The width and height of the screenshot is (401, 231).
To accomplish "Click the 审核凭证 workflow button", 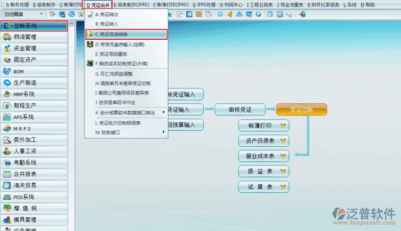I will [x=240, y=110].
